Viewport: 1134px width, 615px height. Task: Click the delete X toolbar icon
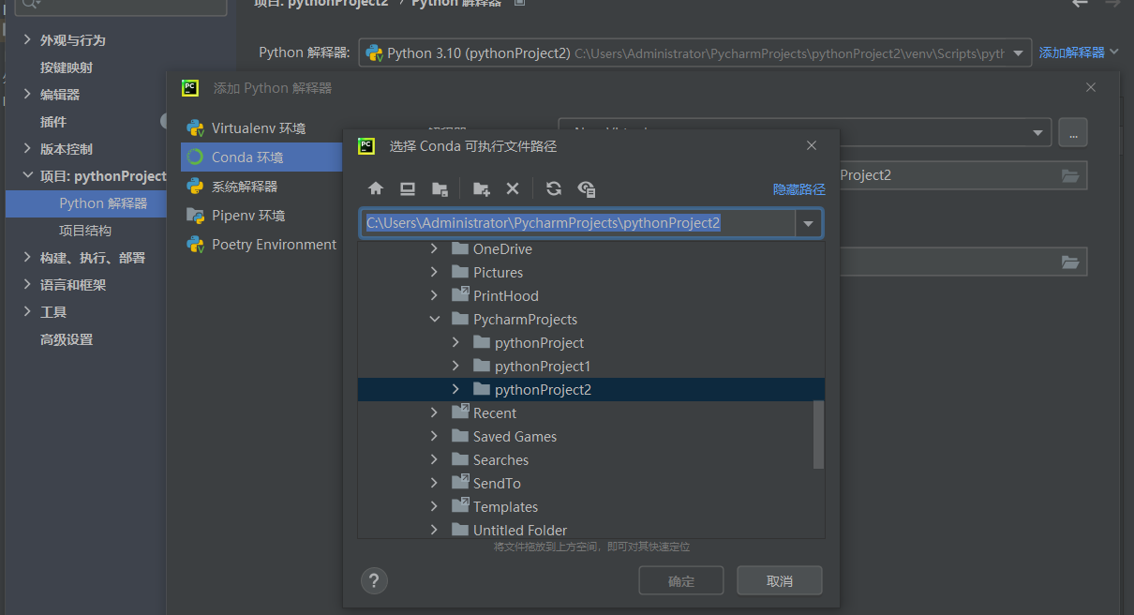pyautogui.click(x=513, y=188)
